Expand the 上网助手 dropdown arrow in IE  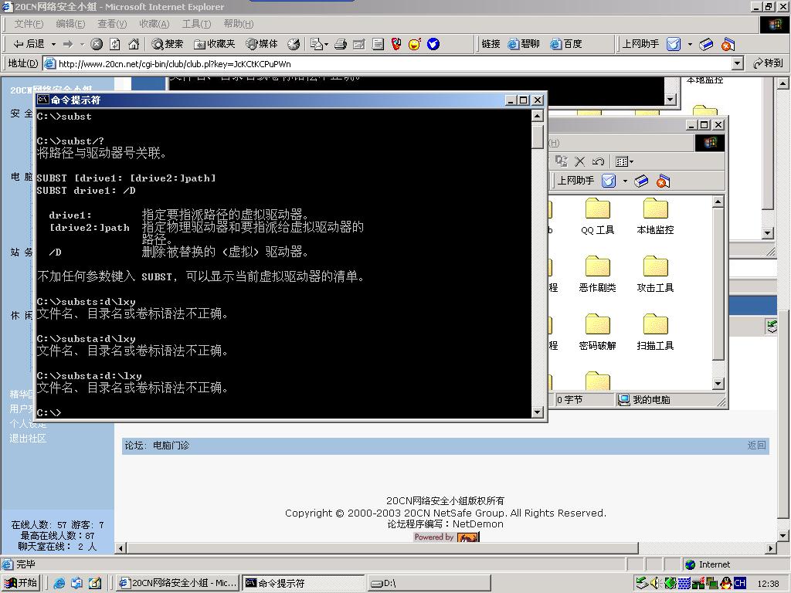tap(690, 44)
